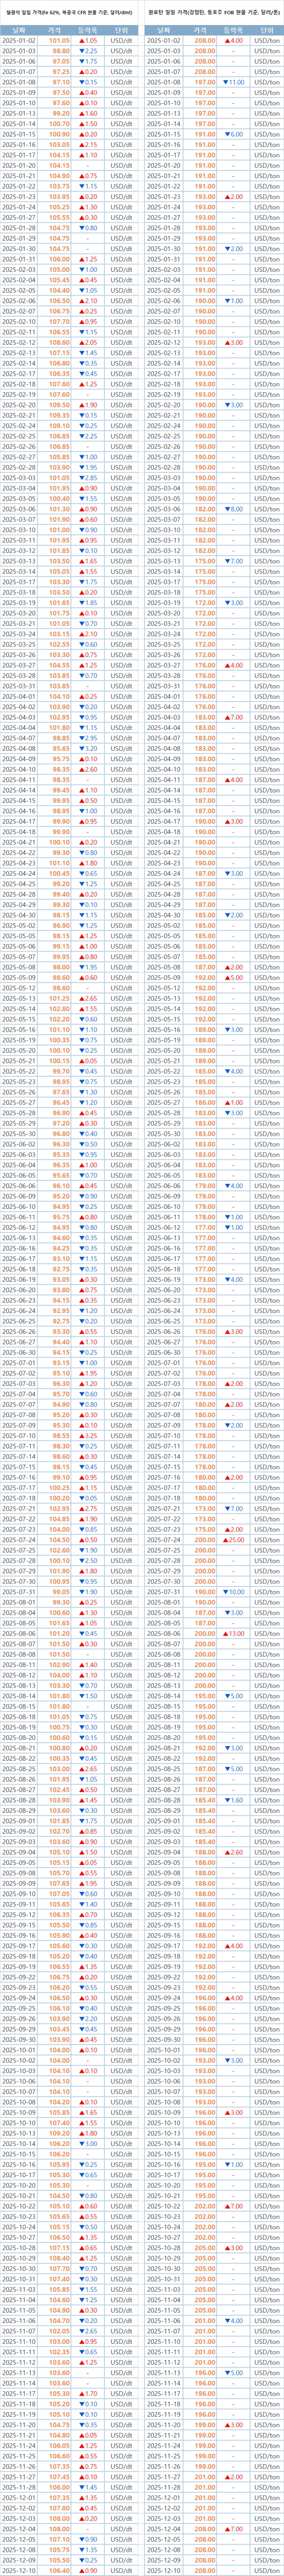Click the 가격 header in the iron ore table
Image resolution: width=284 pixels, height=2576 pixels.
[60, 30]
